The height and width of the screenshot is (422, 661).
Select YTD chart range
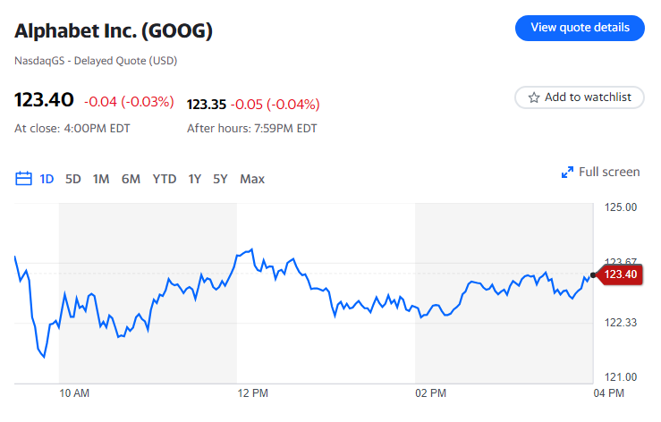click(165, 179)
